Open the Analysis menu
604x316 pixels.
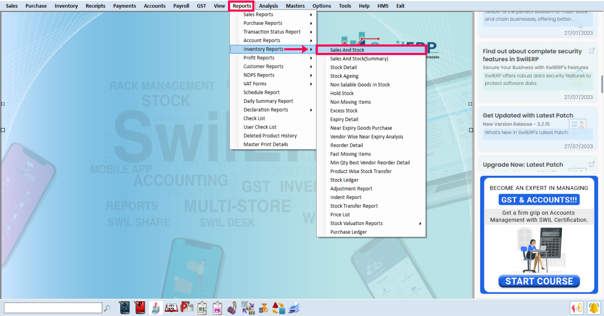(x=268, y=6)
